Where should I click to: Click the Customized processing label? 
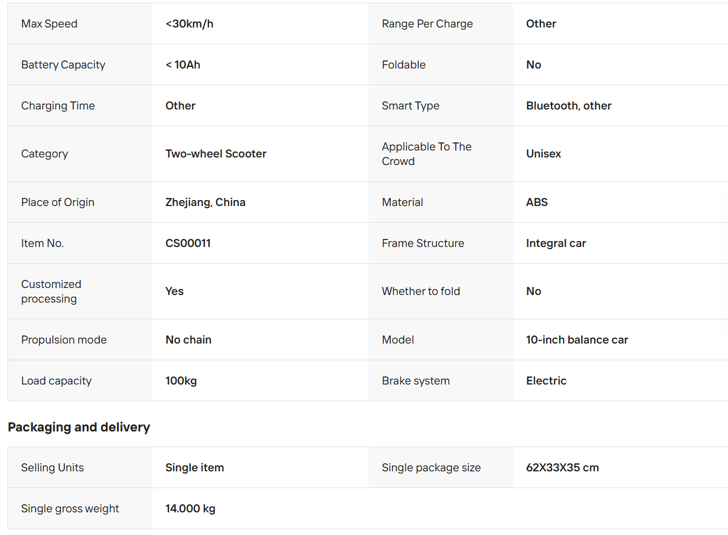pyautogui.click(x=51, y=291)
